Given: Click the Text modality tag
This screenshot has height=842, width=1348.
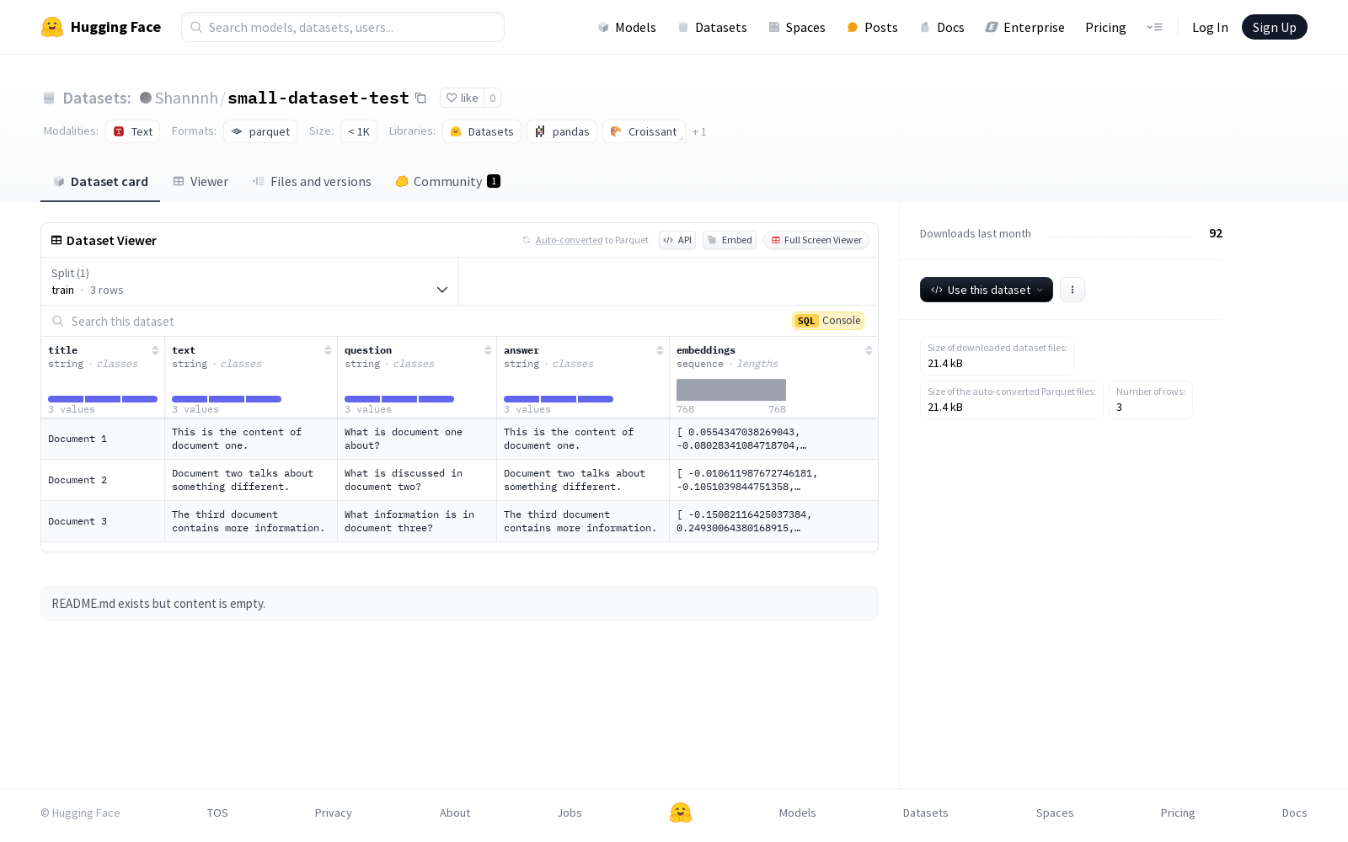Looking at the screenshot, I should click(x=133, y=131).
